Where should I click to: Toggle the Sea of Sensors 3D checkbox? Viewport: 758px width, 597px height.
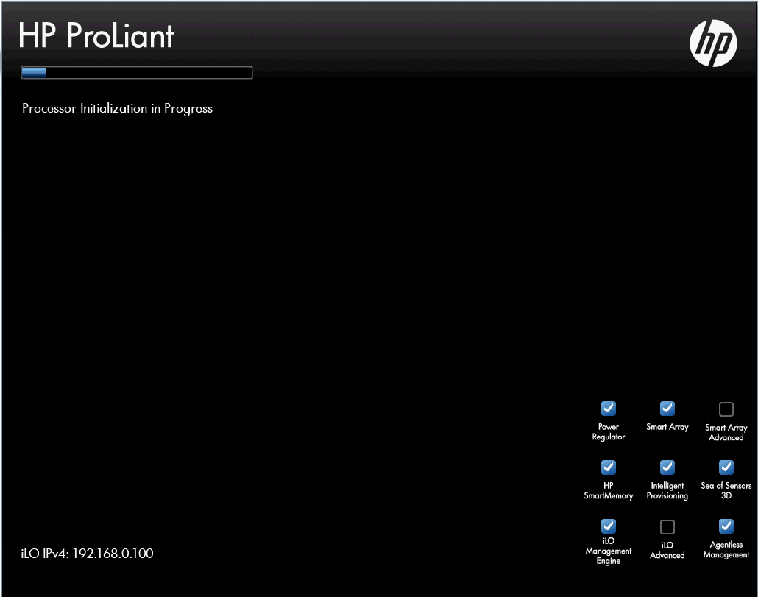coord(726,467)
